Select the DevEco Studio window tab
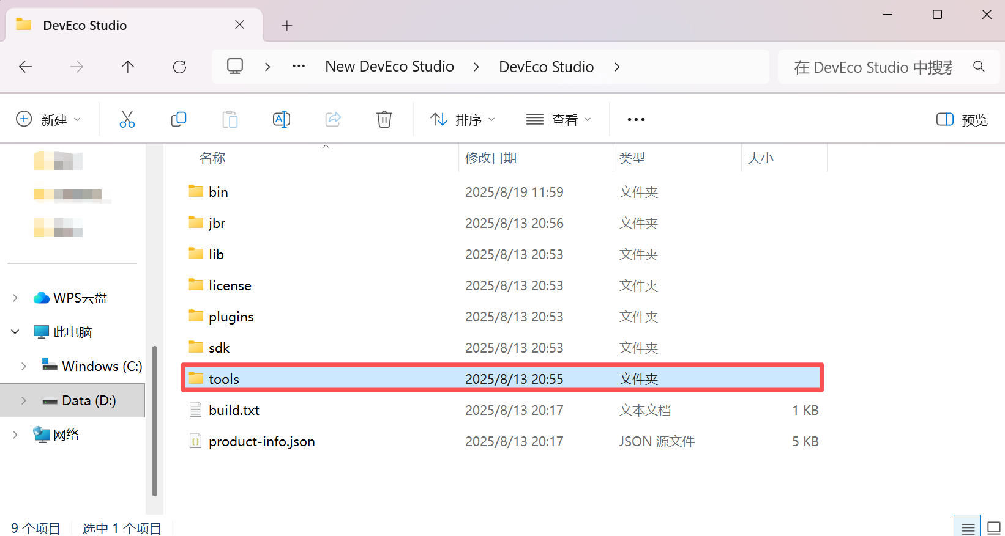The height and width of the screenshot is (536, 1005). tap(133, 25)
